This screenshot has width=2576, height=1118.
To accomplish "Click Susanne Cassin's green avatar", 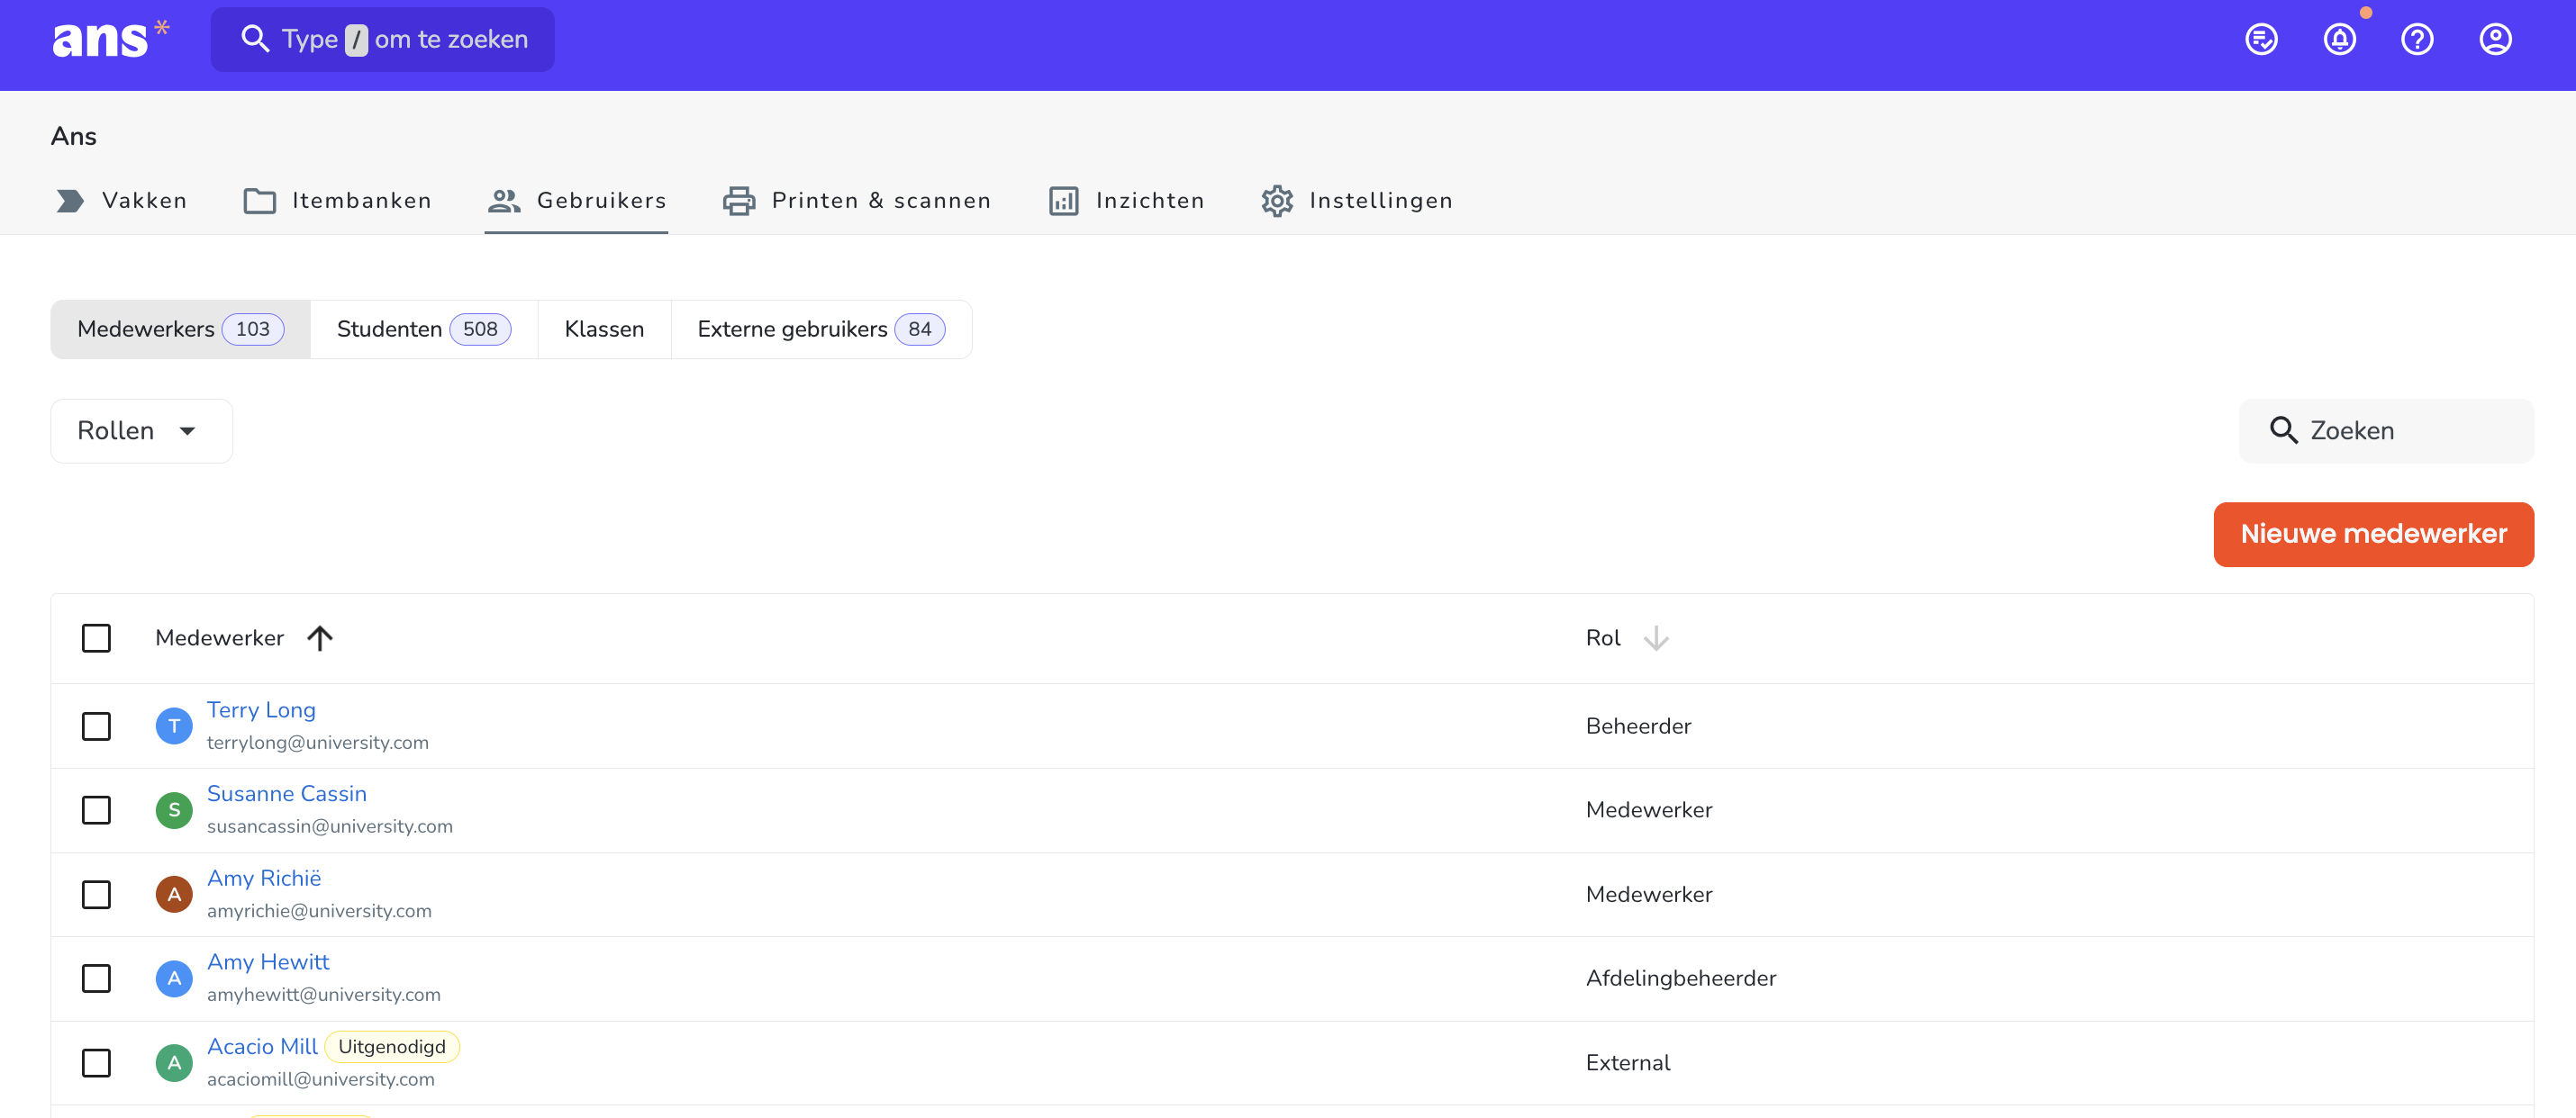I will [174, 810].
